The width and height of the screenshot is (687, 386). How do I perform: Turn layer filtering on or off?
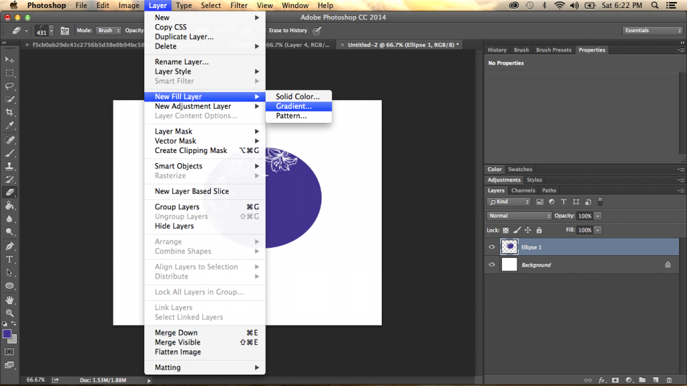click(600, 202)
